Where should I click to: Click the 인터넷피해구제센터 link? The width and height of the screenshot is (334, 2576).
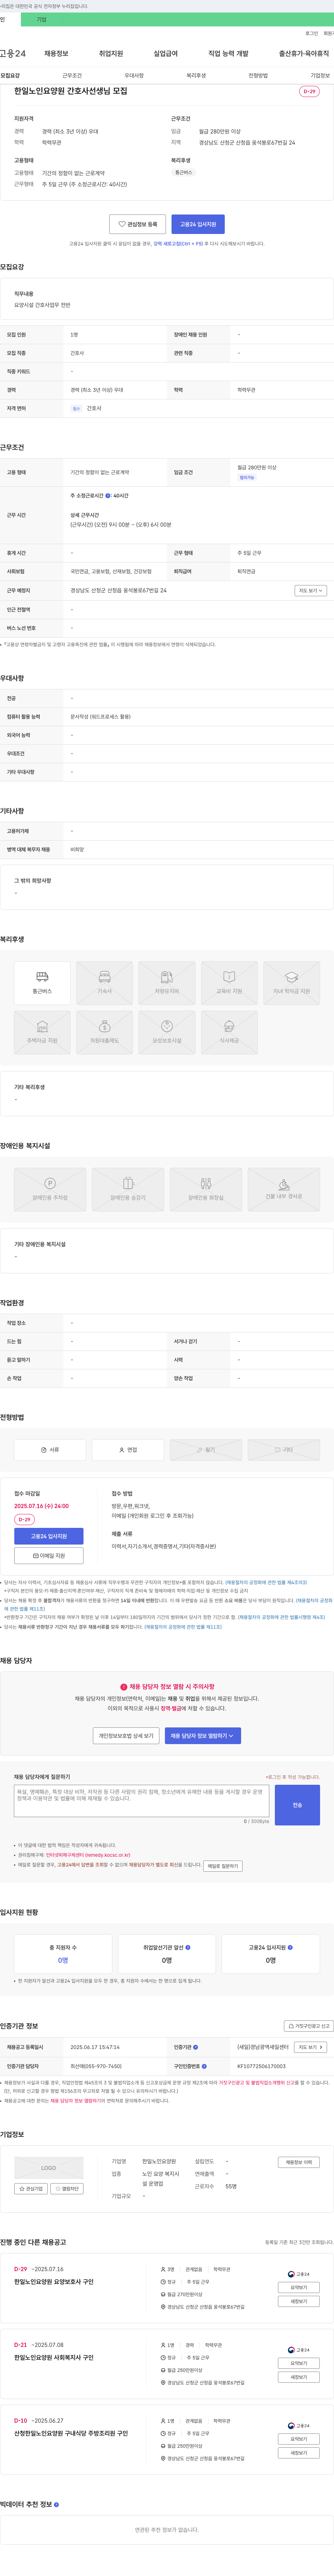[x=88, y=1855]
